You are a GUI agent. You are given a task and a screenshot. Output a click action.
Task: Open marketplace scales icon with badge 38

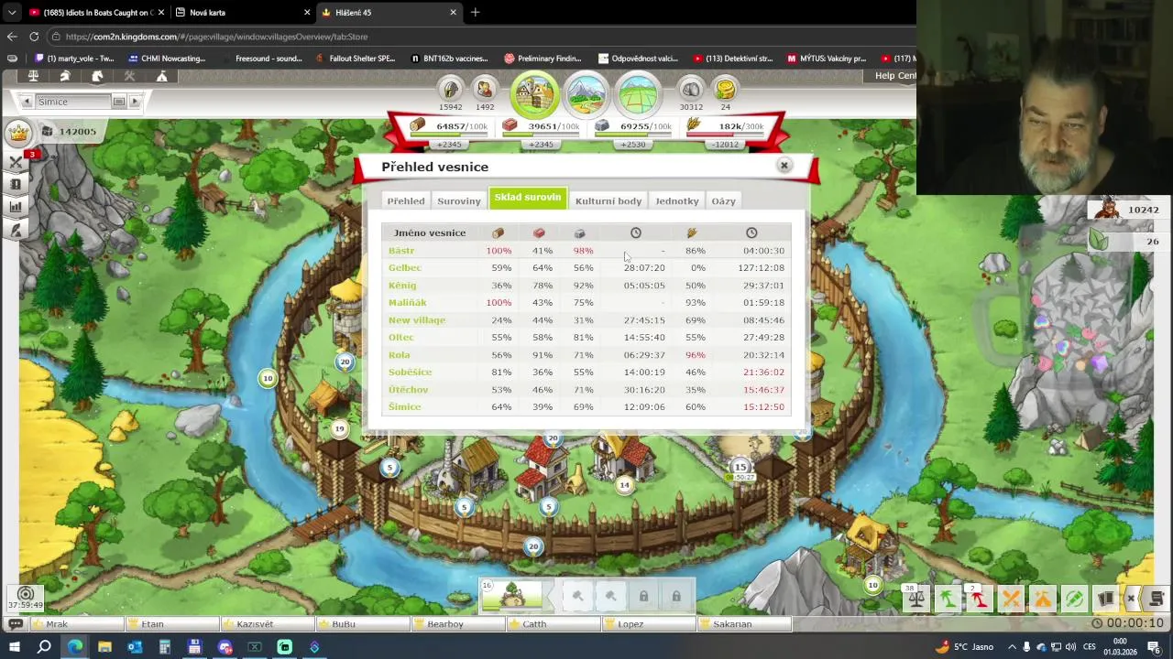[x=915, y=600]
